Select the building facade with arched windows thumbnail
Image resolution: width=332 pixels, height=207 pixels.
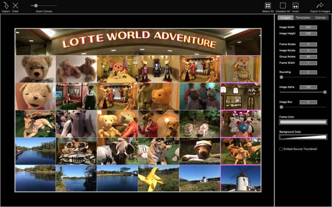click(x=241, y=96)
